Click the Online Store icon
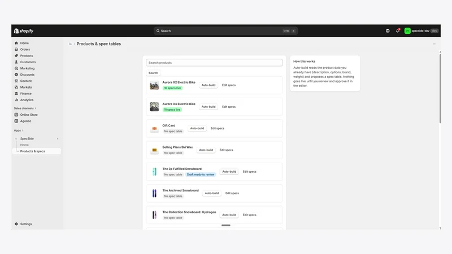The width and height of the screenshot is (452, 254). coord(16,115)
